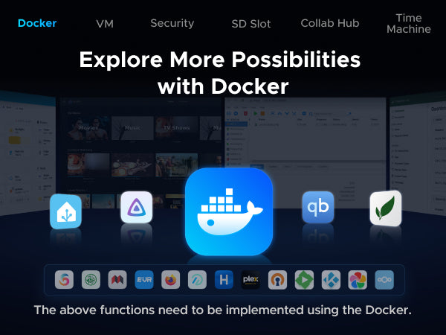Viewport: 446px width, 335px height.
Task: Go to the SD Slot tab
Action: click(x=251, y=23)
